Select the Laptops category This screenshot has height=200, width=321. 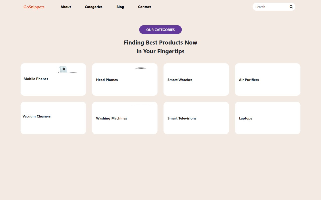pos(268,118)
